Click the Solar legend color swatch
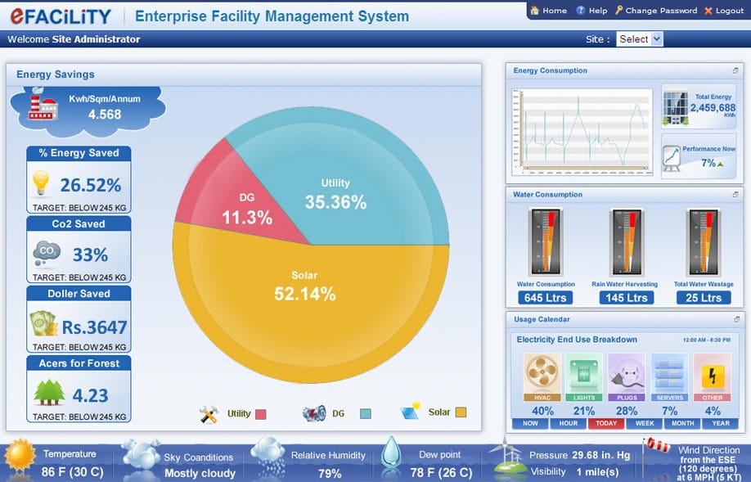Viewport: 751px width, 482px height. click(461, 413)
